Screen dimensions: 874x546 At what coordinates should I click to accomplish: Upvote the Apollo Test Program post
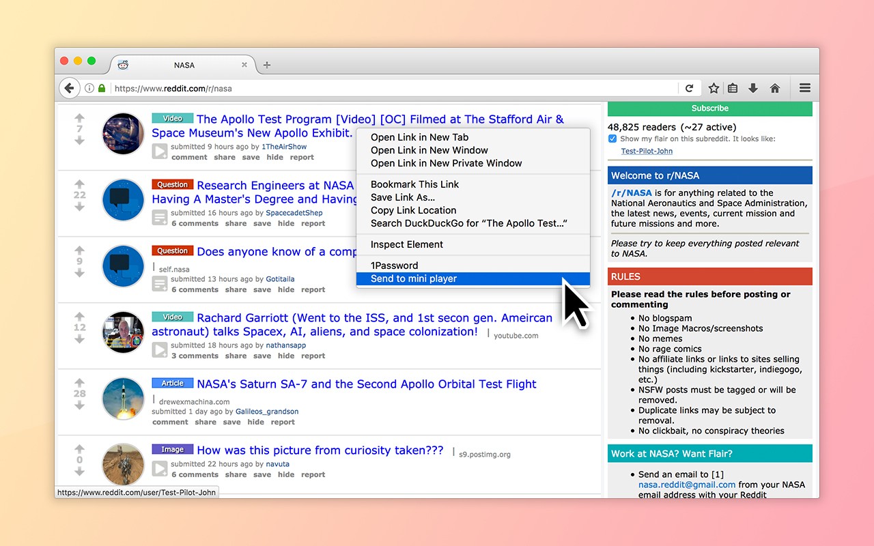(80, 118)
